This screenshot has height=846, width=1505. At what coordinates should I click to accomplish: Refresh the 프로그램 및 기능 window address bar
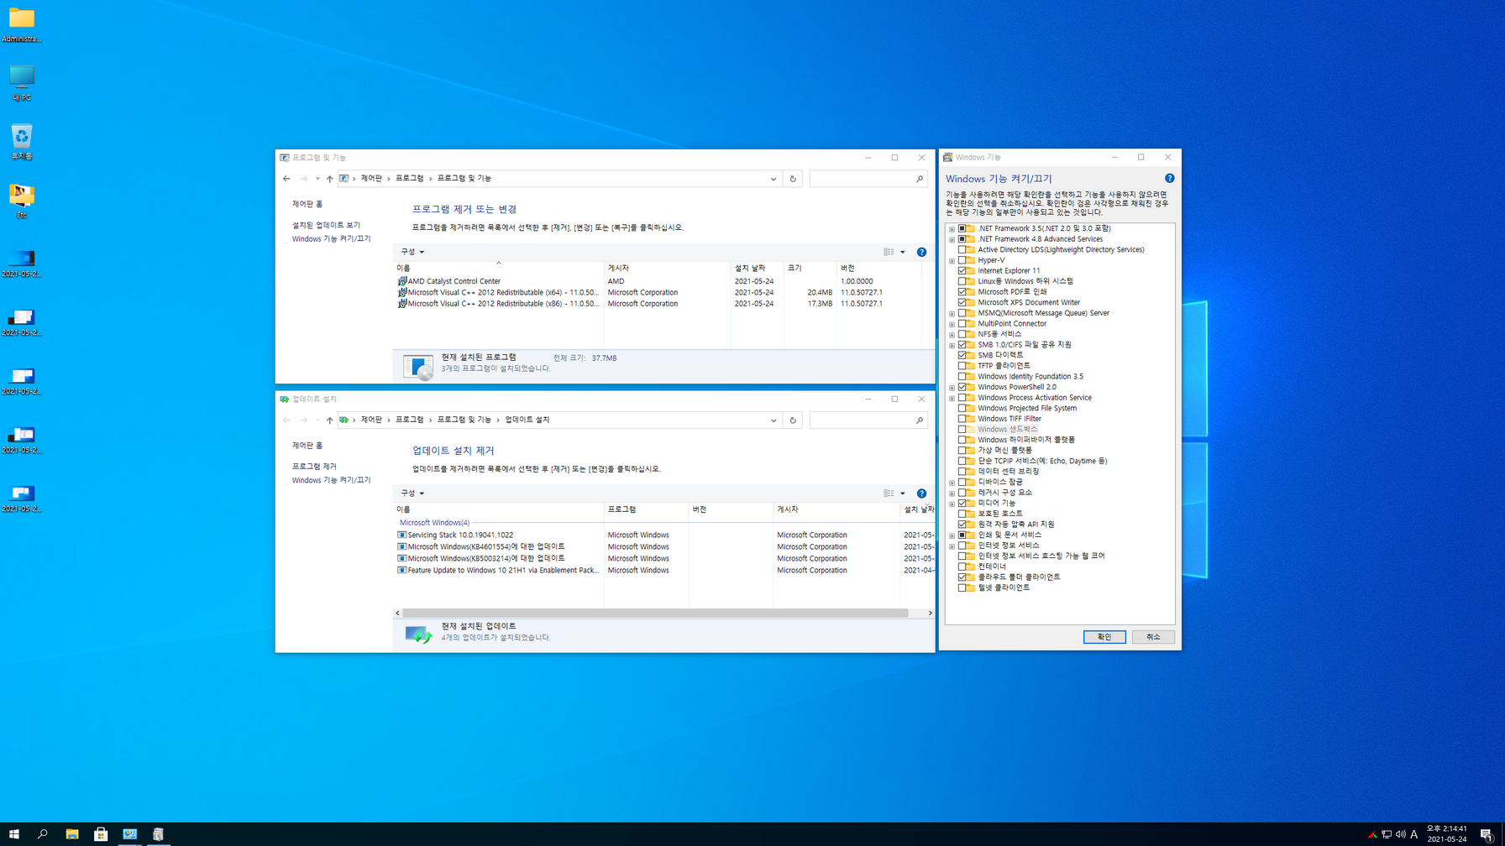[x=793, y=179]
